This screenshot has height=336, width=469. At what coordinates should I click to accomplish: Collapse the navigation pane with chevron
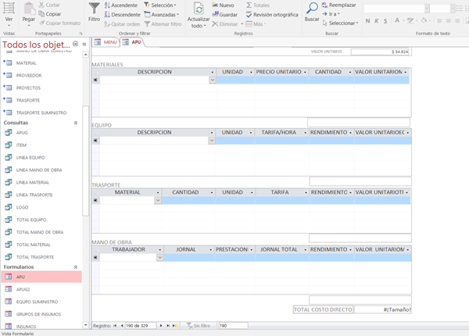(84, 45)
